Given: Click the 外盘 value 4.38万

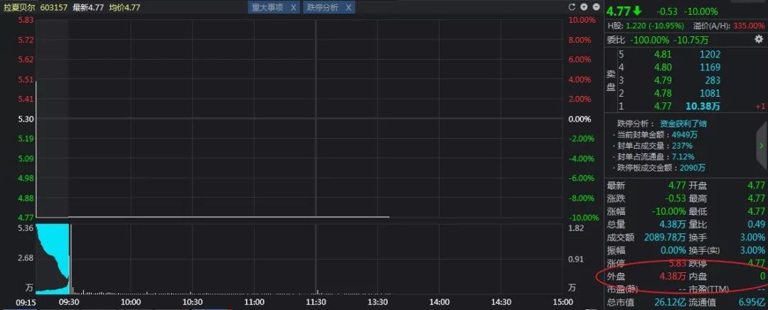Looking at the screenshot, I should coord(672,275).
